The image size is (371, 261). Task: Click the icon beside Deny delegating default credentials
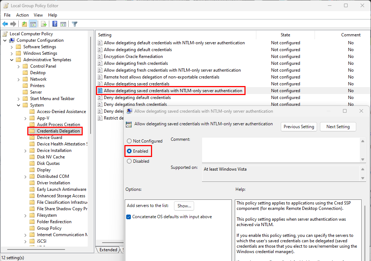[x=100, y=98]
